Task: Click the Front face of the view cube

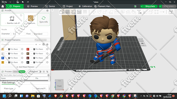Action: click(59, 86)
